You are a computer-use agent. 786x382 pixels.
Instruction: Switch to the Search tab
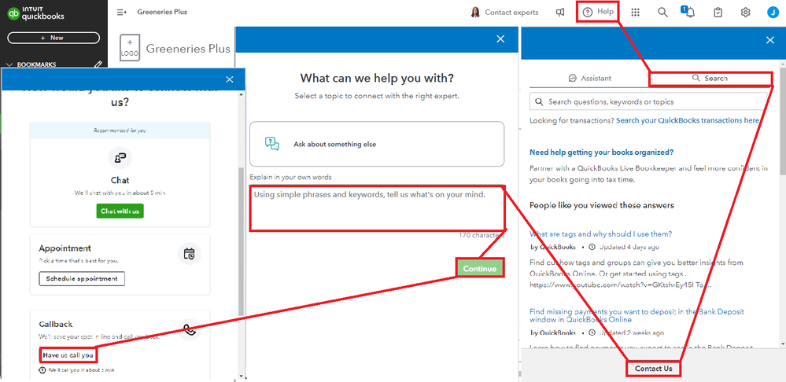click(x=710, y=78)
